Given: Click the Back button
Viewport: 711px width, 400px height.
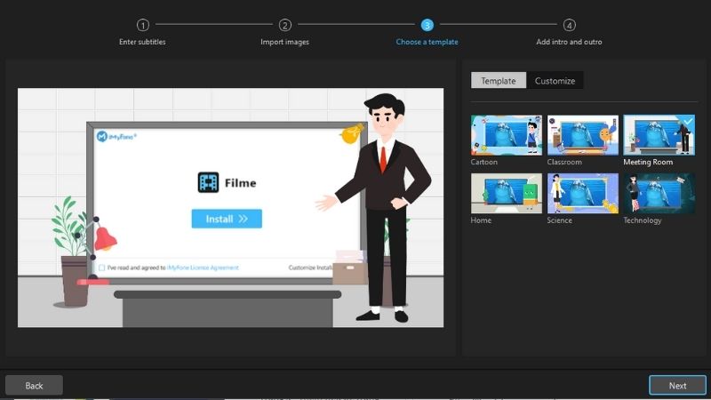Looking at the screenshot, I should (34, 386).
